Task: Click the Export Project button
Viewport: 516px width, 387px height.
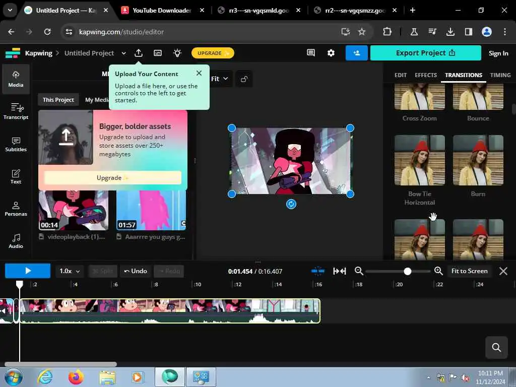Action: click(425, 53)
